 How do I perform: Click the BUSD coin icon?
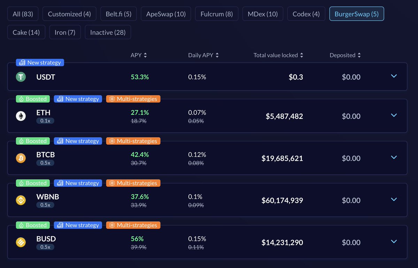[21, 242]
